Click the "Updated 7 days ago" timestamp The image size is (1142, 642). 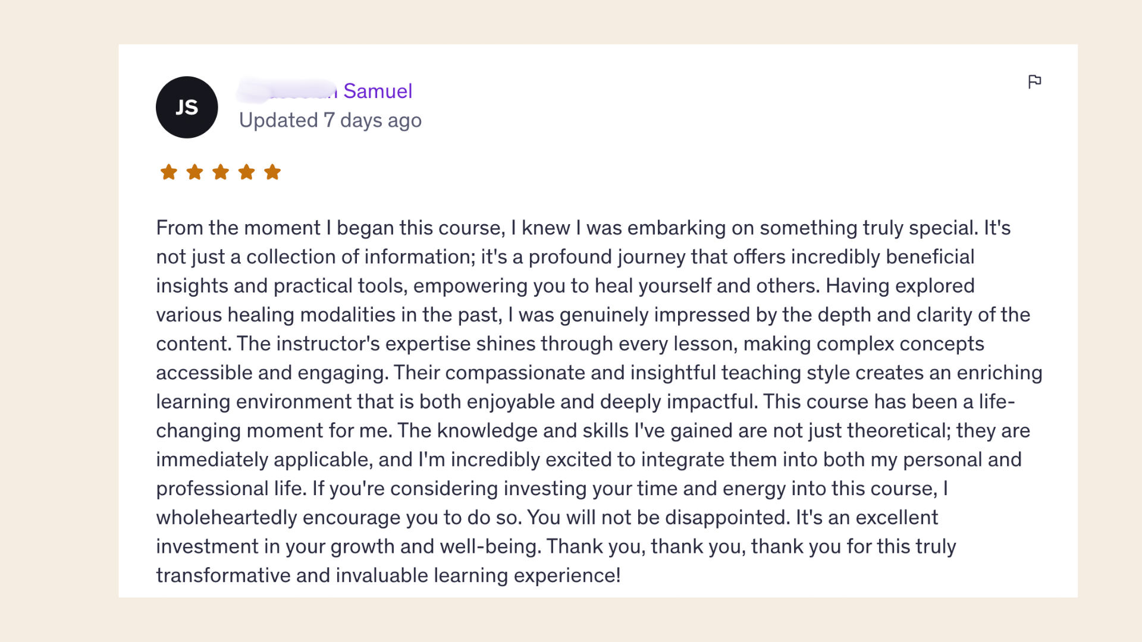[330, 120]
